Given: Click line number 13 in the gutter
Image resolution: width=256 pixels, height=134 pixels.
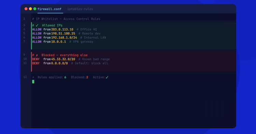Looking at the screenshot, I should (x=25, y=77).
